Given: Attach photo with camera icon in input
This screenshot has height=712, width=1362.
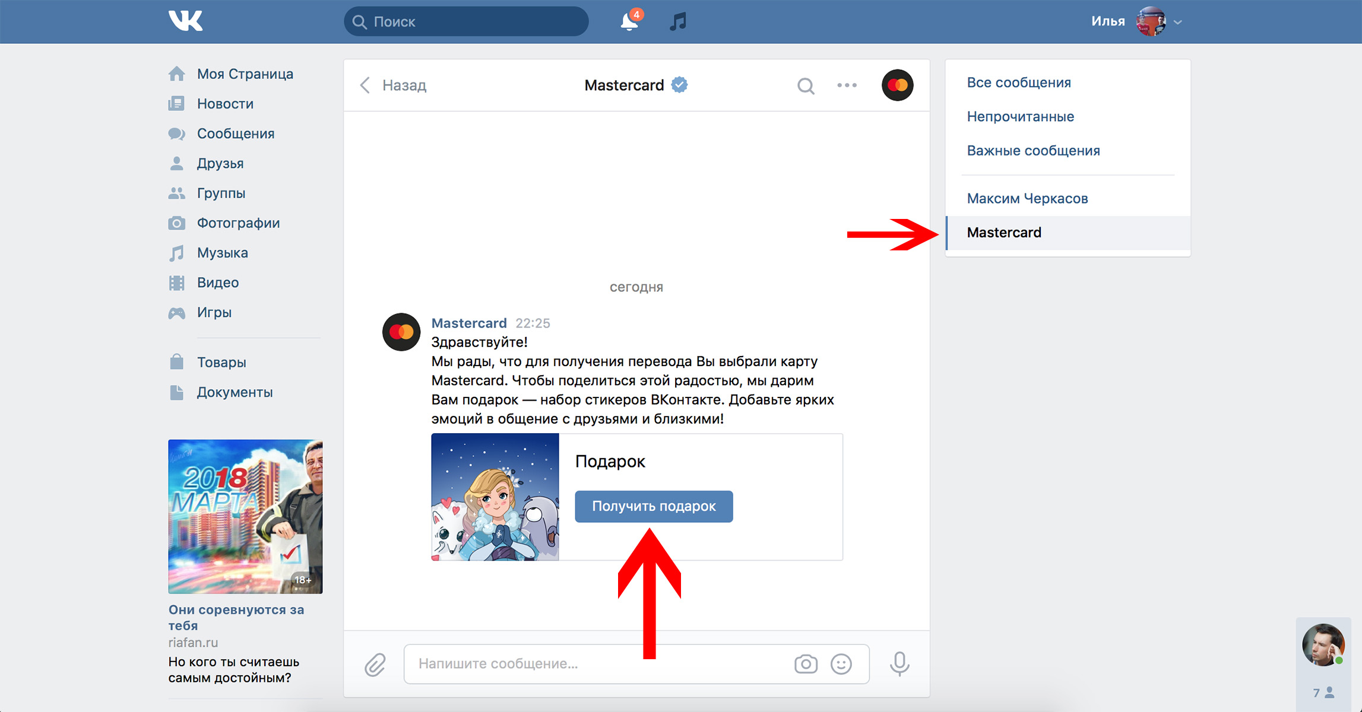Looking at the screenshot, I should pyautogui.click(x=806, y=664).
